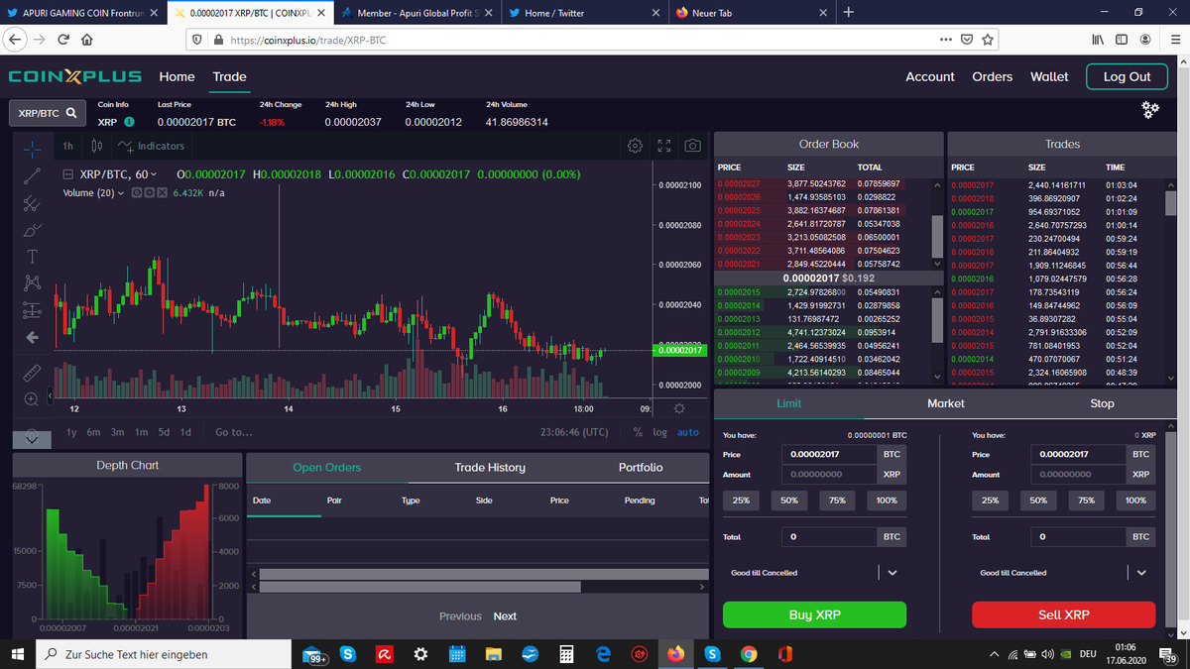Open the Portfolio tab
Screen dimensions: 1190x669
641,467
